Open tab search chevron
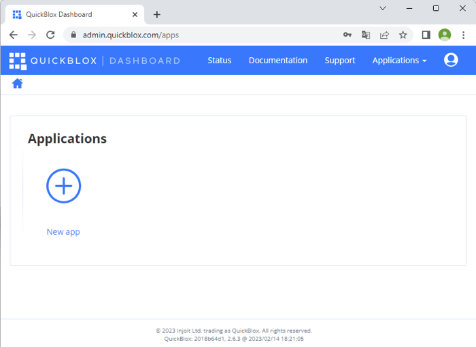Image resolution: width=476 pixels, height=347 pixels. tap(383, 8)
